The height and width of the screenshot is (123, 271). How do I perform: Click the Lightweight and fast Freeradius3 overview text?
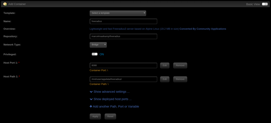click(x=134, y=29)
